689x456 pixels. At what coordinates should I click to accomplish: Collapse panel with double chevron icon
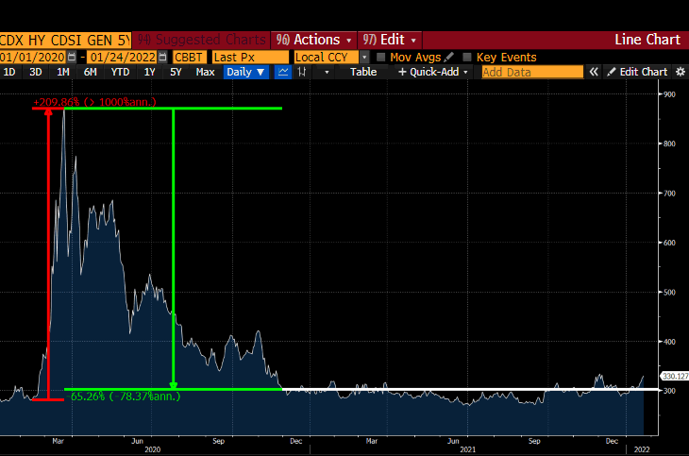(594, 72)
